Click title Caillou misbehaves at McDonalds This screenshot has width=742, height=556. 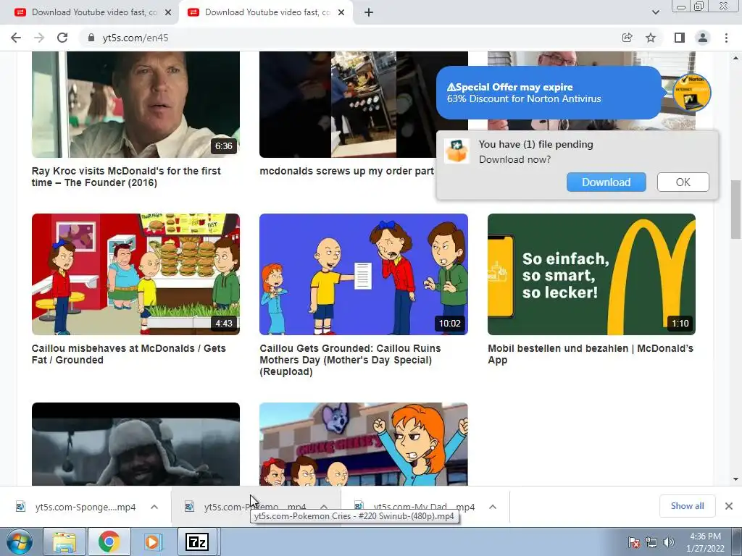[x=129, y=354]
